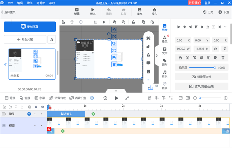
Task: Switch to the 图形 tab
Action: click(164, 62)
